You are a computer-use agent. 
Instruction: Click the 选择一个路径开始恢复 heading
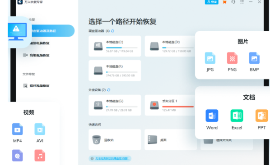122,22
